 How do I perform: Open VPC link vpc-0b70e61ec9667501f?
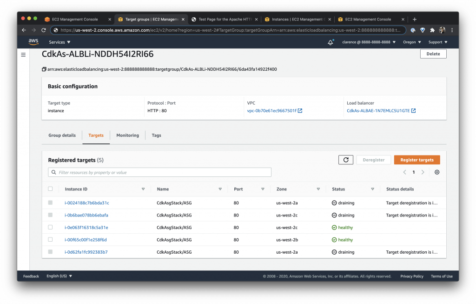coord(271,111)
